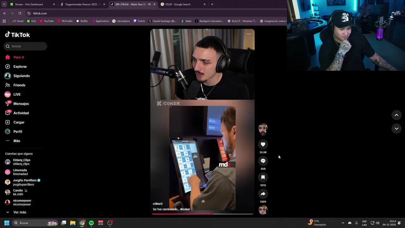Image resolution: width=405 pixels, height=228 pixels.
Task: Click c0ker2 username on video
Action: point(158,204)
